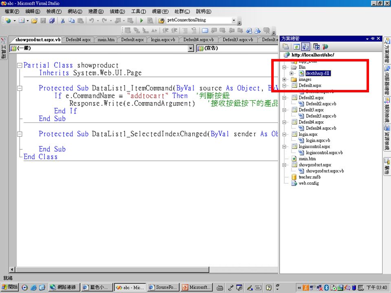Switch to the Default3.aspx.vb tab
Image resolution: width=391 pixels, height=293 pixels.
[x=237, y=40]
